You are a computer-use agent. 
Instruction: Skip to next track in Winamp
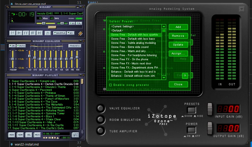[39, 33]
